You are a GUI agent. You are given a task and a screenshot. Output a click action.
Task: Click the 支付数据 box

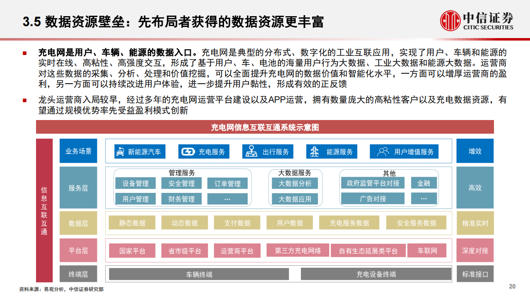(x=237, y=223)
